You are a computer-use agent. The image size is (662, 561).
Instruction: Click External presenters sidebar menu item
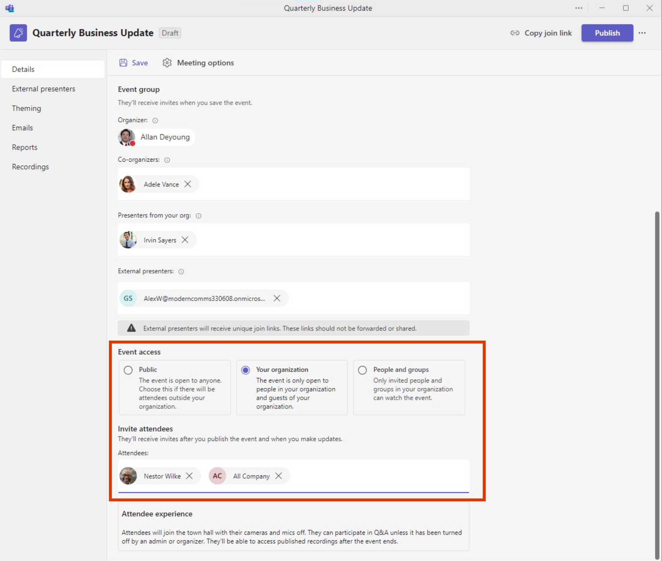pos(43,88)
